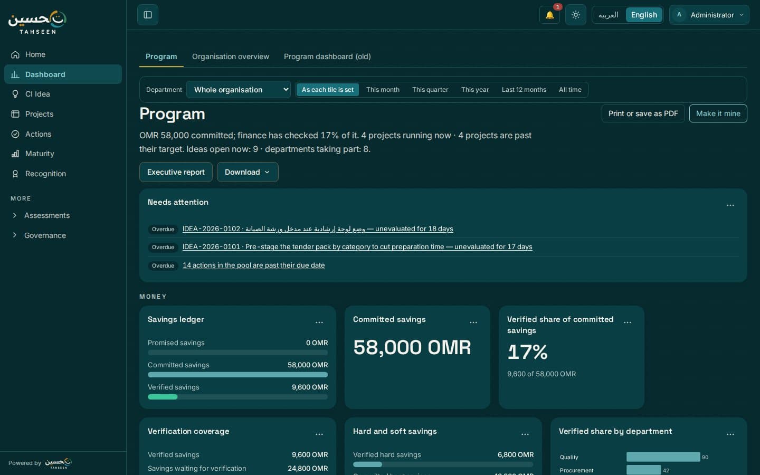The image size is (760, 475).
Task: Click the Make it mine button
Action: coord(718,113)
